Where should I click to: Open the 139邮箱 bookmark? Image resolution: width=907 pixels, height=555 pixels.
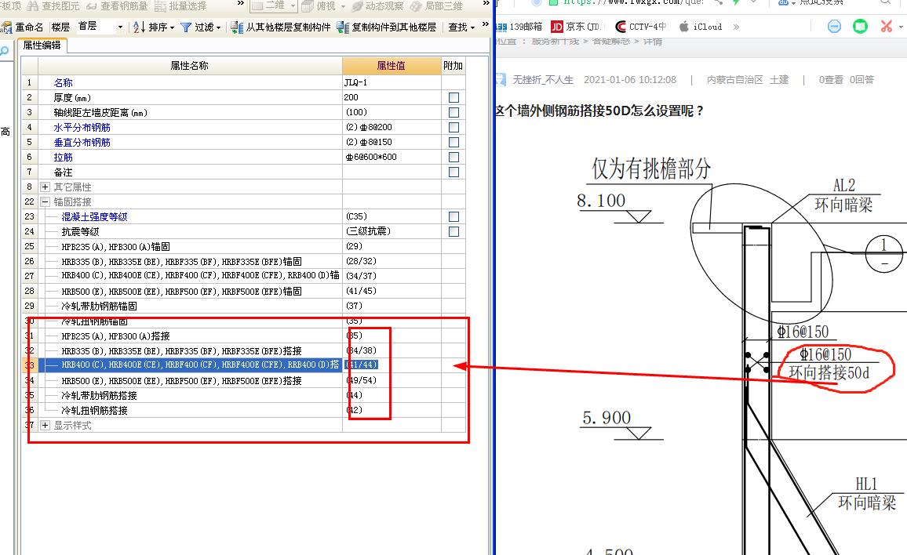[x=520, y=27]
